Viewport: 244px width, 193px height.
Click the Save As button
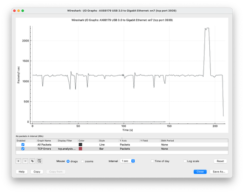(x=219, y=172)
